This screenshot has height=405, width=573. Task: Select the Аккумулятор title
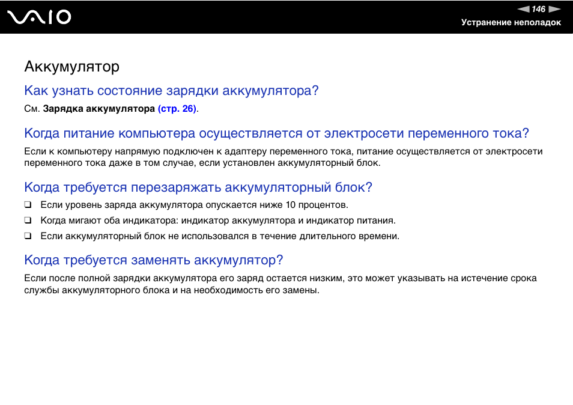[71, 67]
